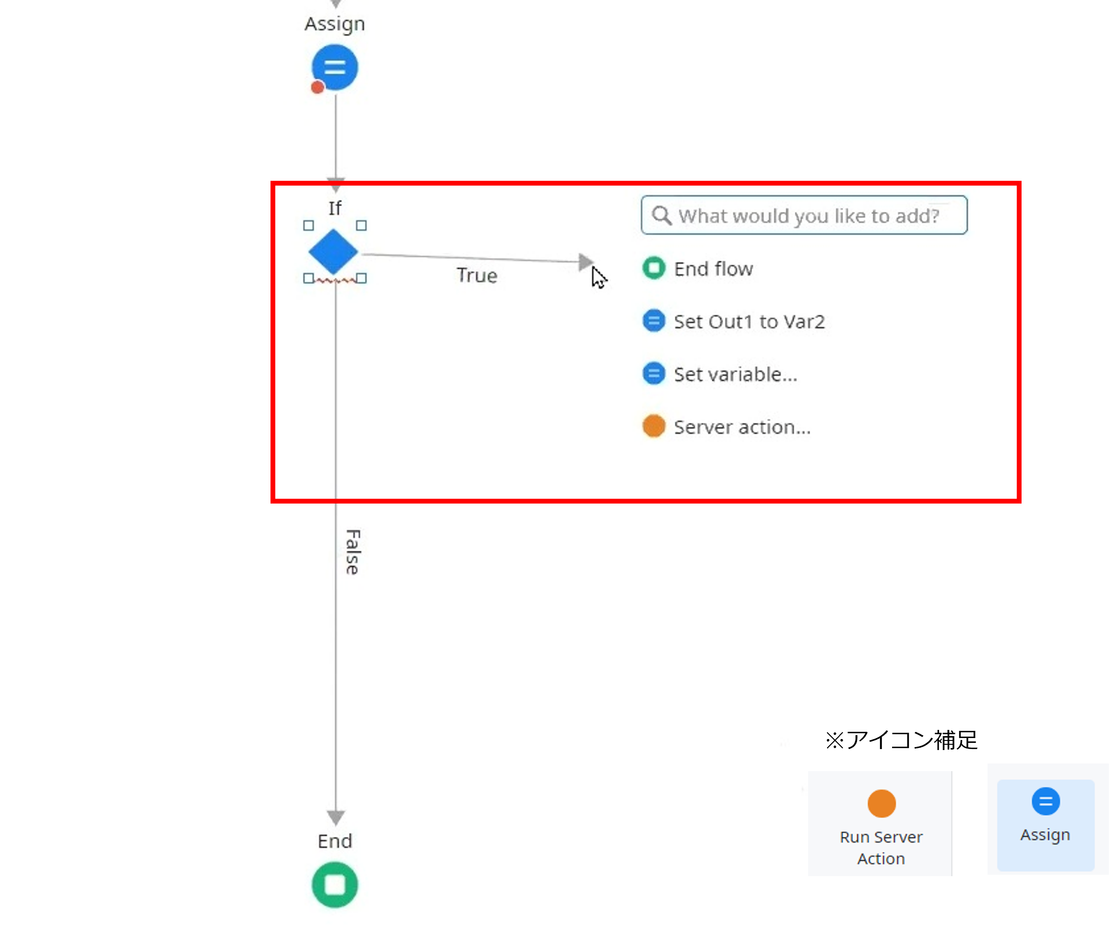Pick the Server action... option
Viewport: 1117px width, 927px height.
(742, 427)
